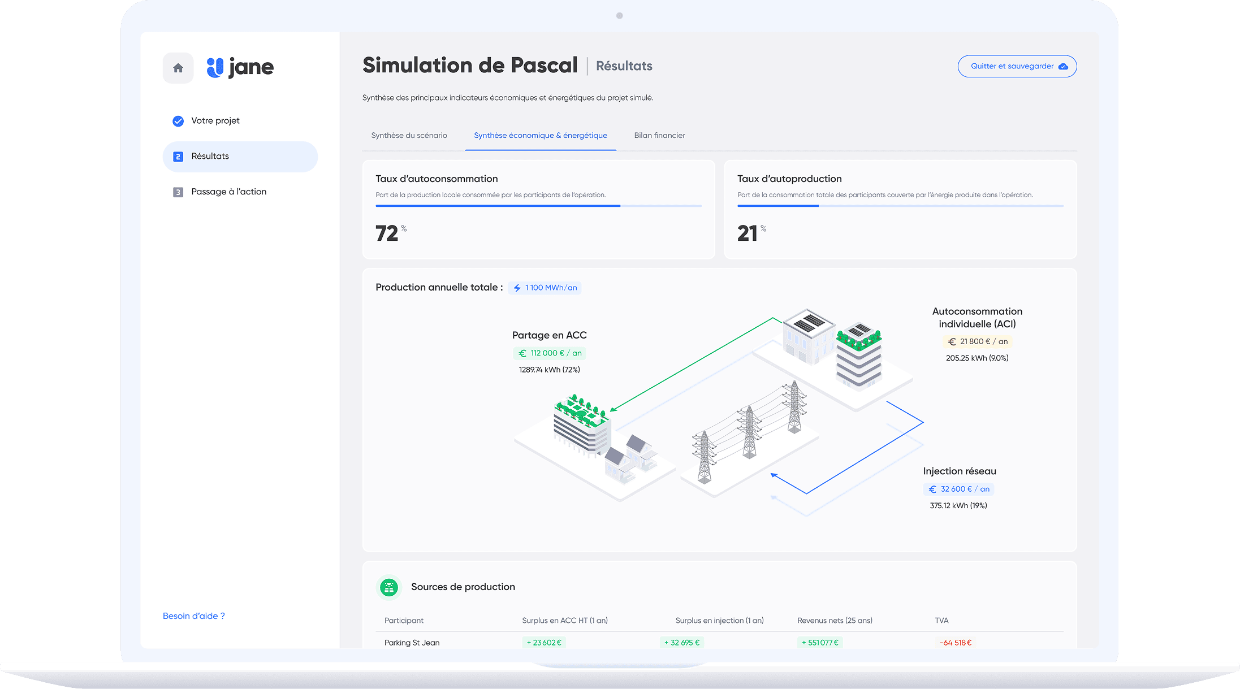This screenshot has height=689, width=1240.
Task: Click the lightning bolt production icon
Action: pos(517,288)
